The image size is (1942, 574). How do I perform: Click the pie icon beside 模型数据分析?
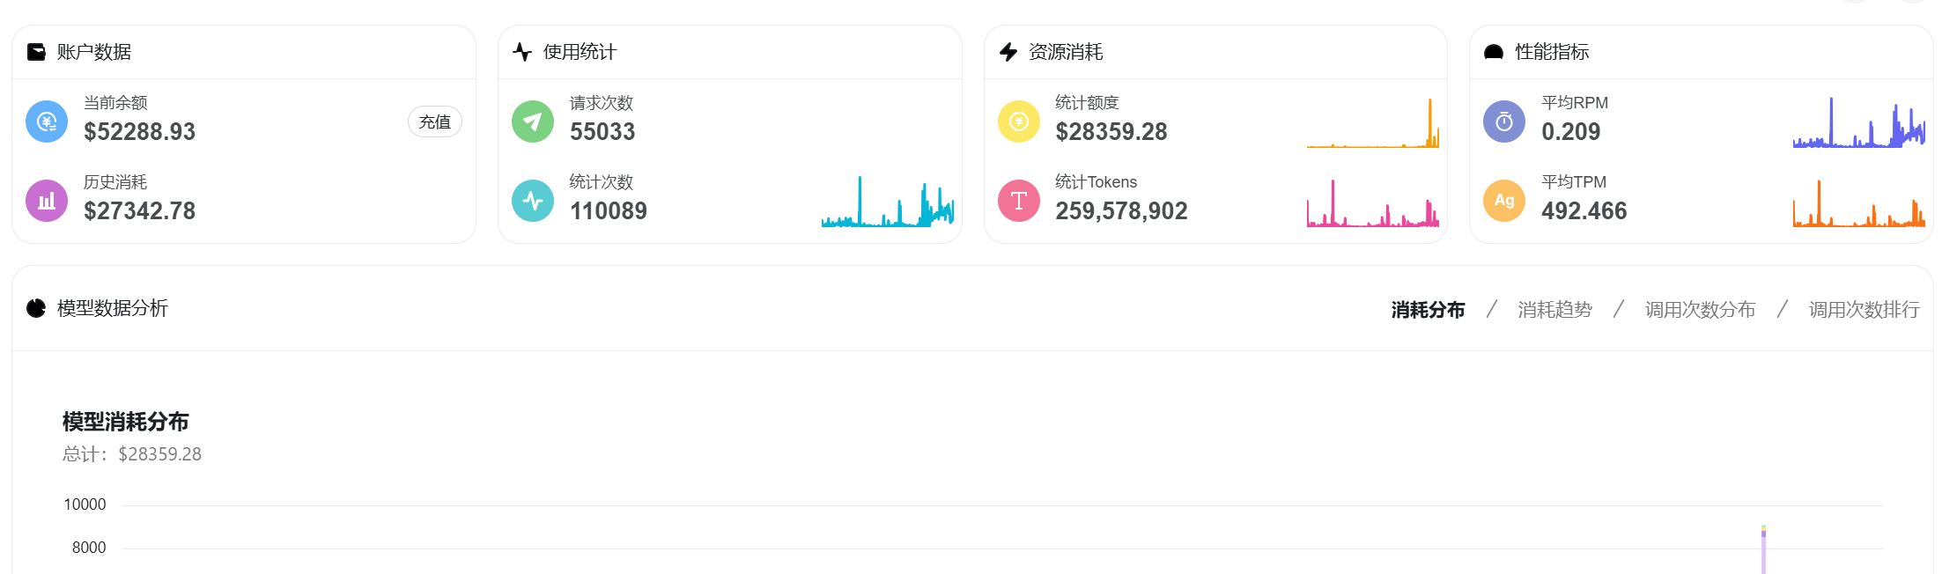tap(36, 308)
